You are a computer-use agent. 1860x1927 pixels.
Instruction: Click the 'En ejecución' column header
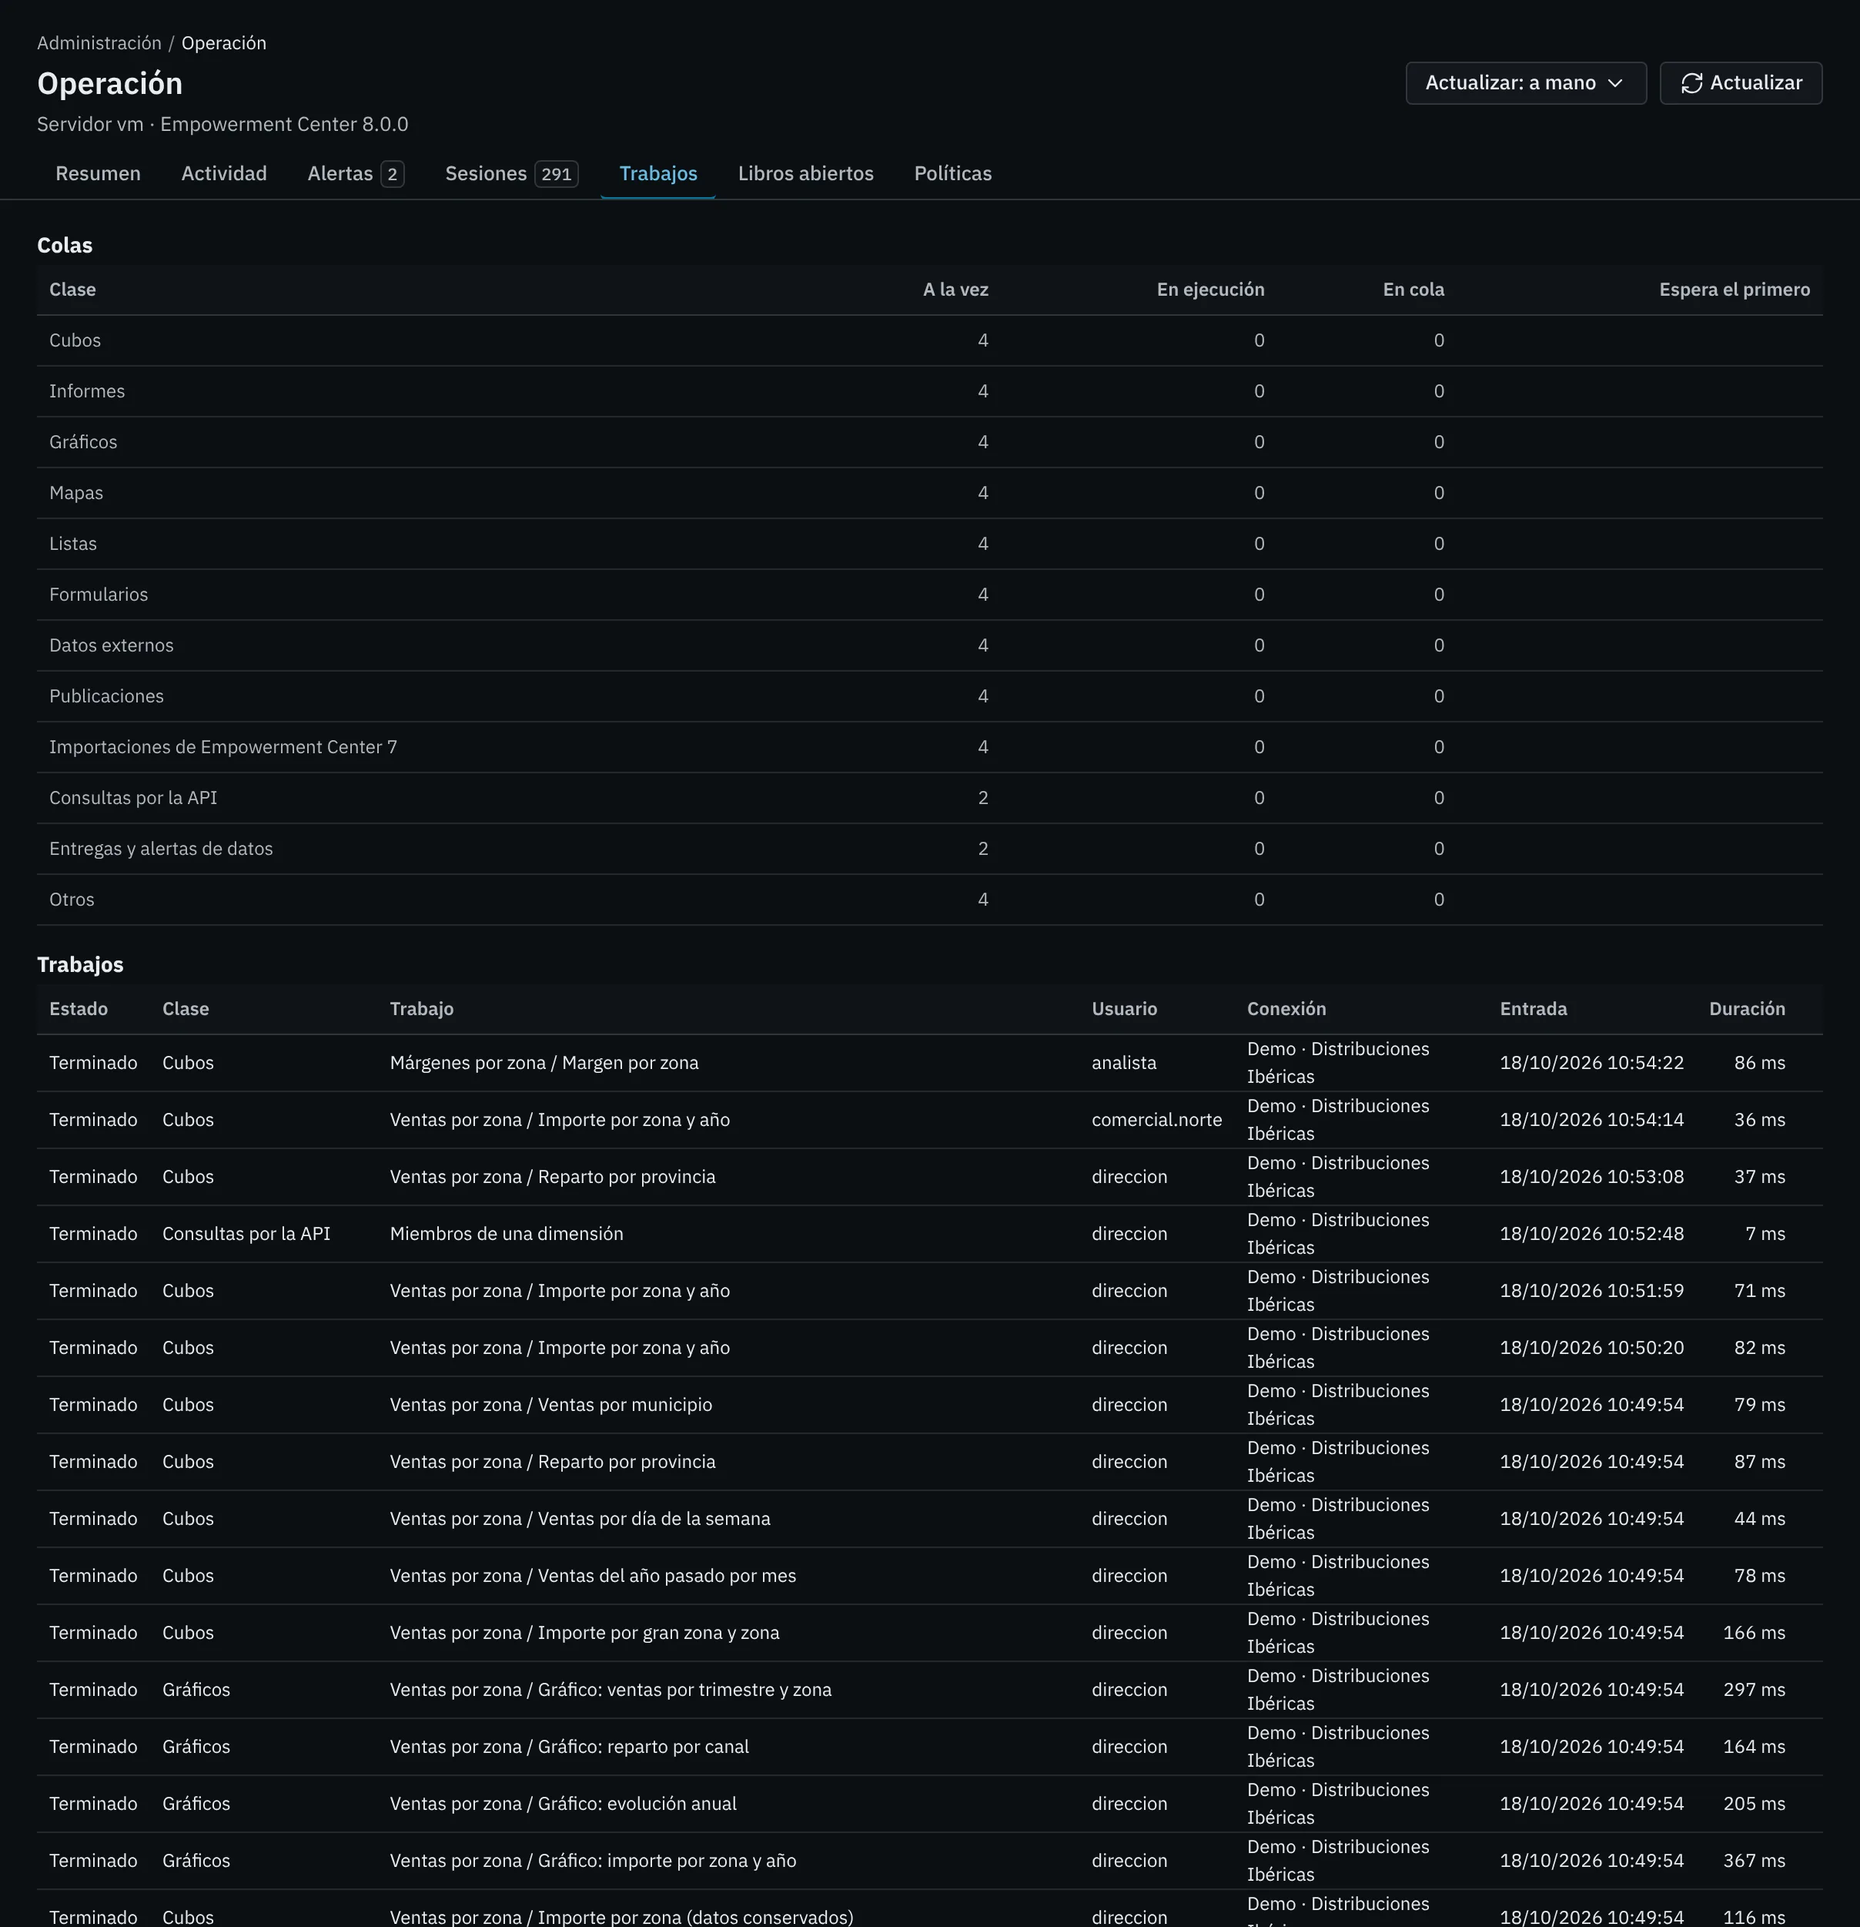click(1210, 290)
